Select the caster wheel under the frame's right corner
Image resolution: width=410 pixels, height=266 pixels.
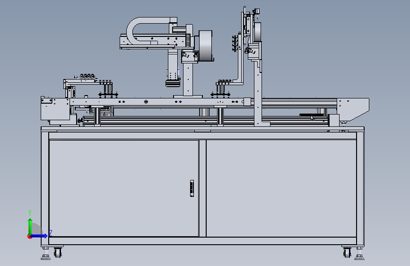347,252
